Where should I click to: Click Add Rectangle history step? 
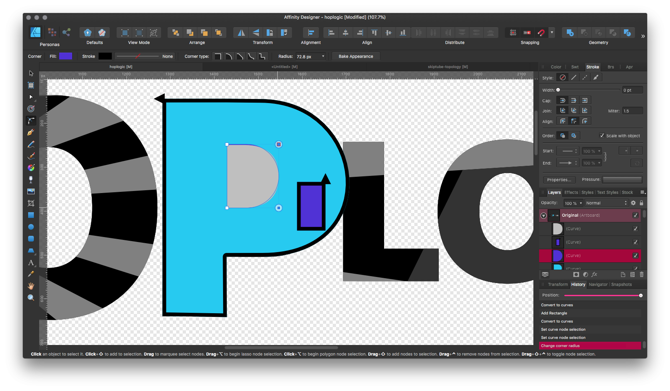554,313
